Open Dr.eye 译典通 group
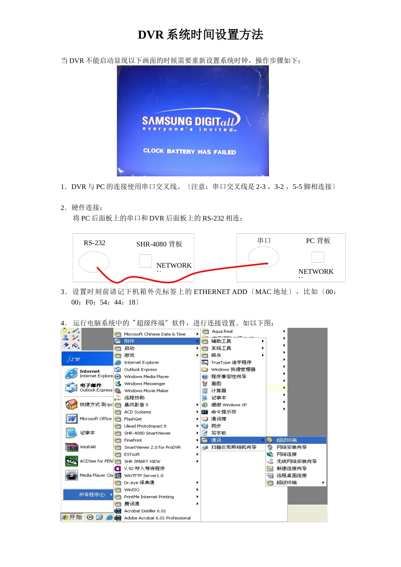 157,483
